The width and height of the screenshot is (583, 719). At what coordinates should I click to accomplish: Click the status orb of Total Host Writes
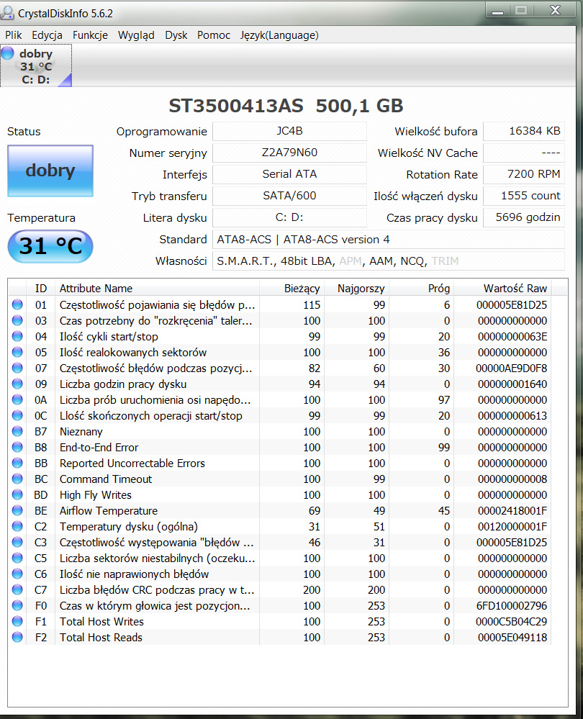[x=17, y=621]
